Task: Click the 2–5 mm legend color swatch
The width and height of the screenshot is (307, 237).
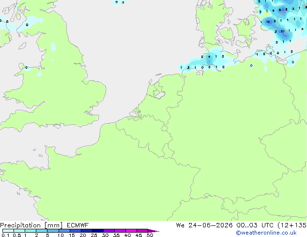Action: (x=42, y=231)
